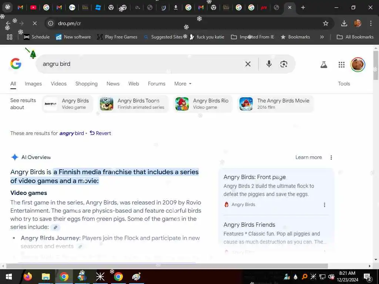Click the Google logo
Screen dimensions: 379x284
(x=16, y=64)
